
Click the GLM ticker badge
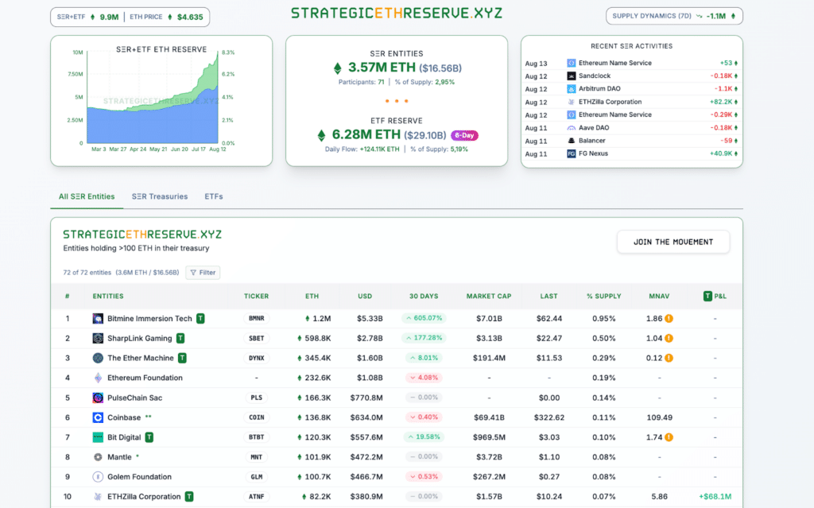pyautogui.click(x=257, y=477)
